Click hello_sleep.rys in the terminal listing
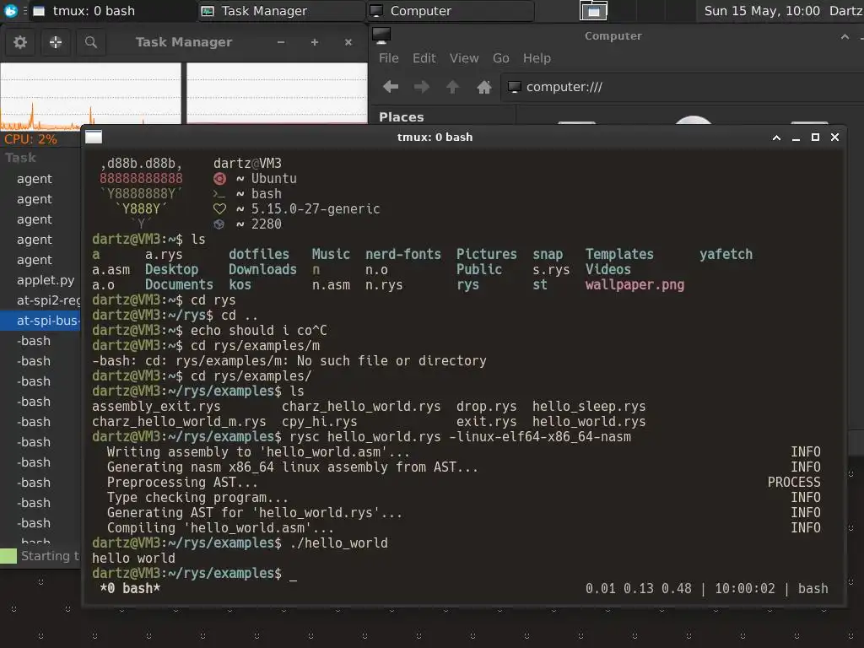864x648 pixels. (x=588, y=406)
